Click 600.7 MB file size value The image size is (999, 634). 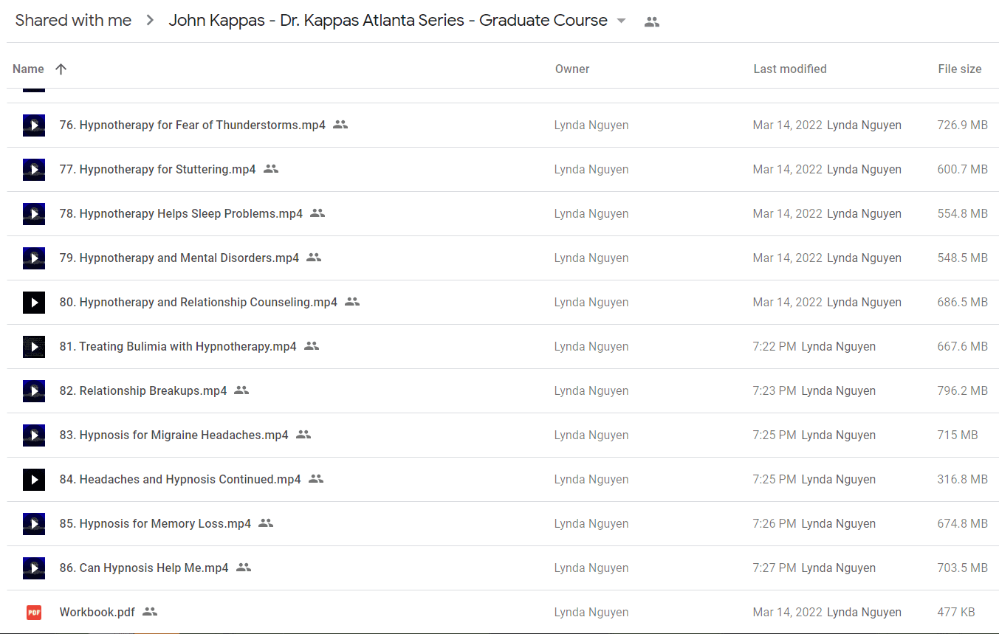pos(962,170)
